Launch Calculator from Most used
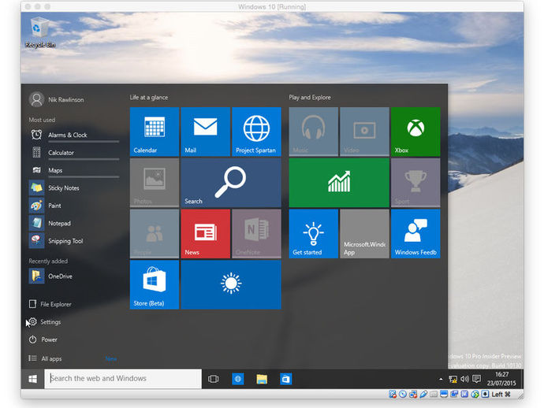Viewport: 544px width, 408px height. (x=74, y=153)
